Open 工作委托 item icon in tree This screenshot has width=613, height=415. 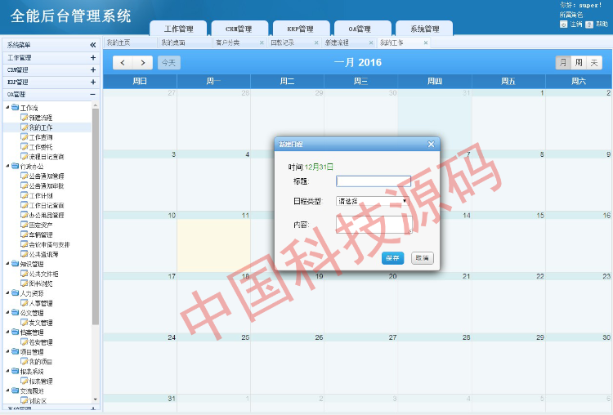[x=25, y=146]
